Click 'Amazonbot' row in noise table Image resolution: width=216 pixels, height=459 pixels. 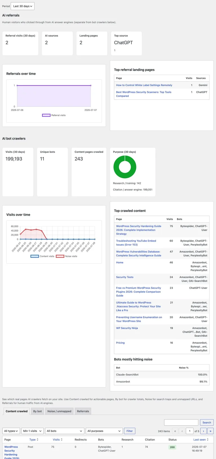(x=162, y=381)
